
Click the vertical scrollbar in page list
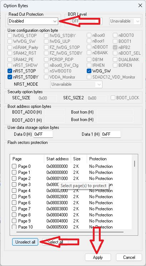pos(135,164)
